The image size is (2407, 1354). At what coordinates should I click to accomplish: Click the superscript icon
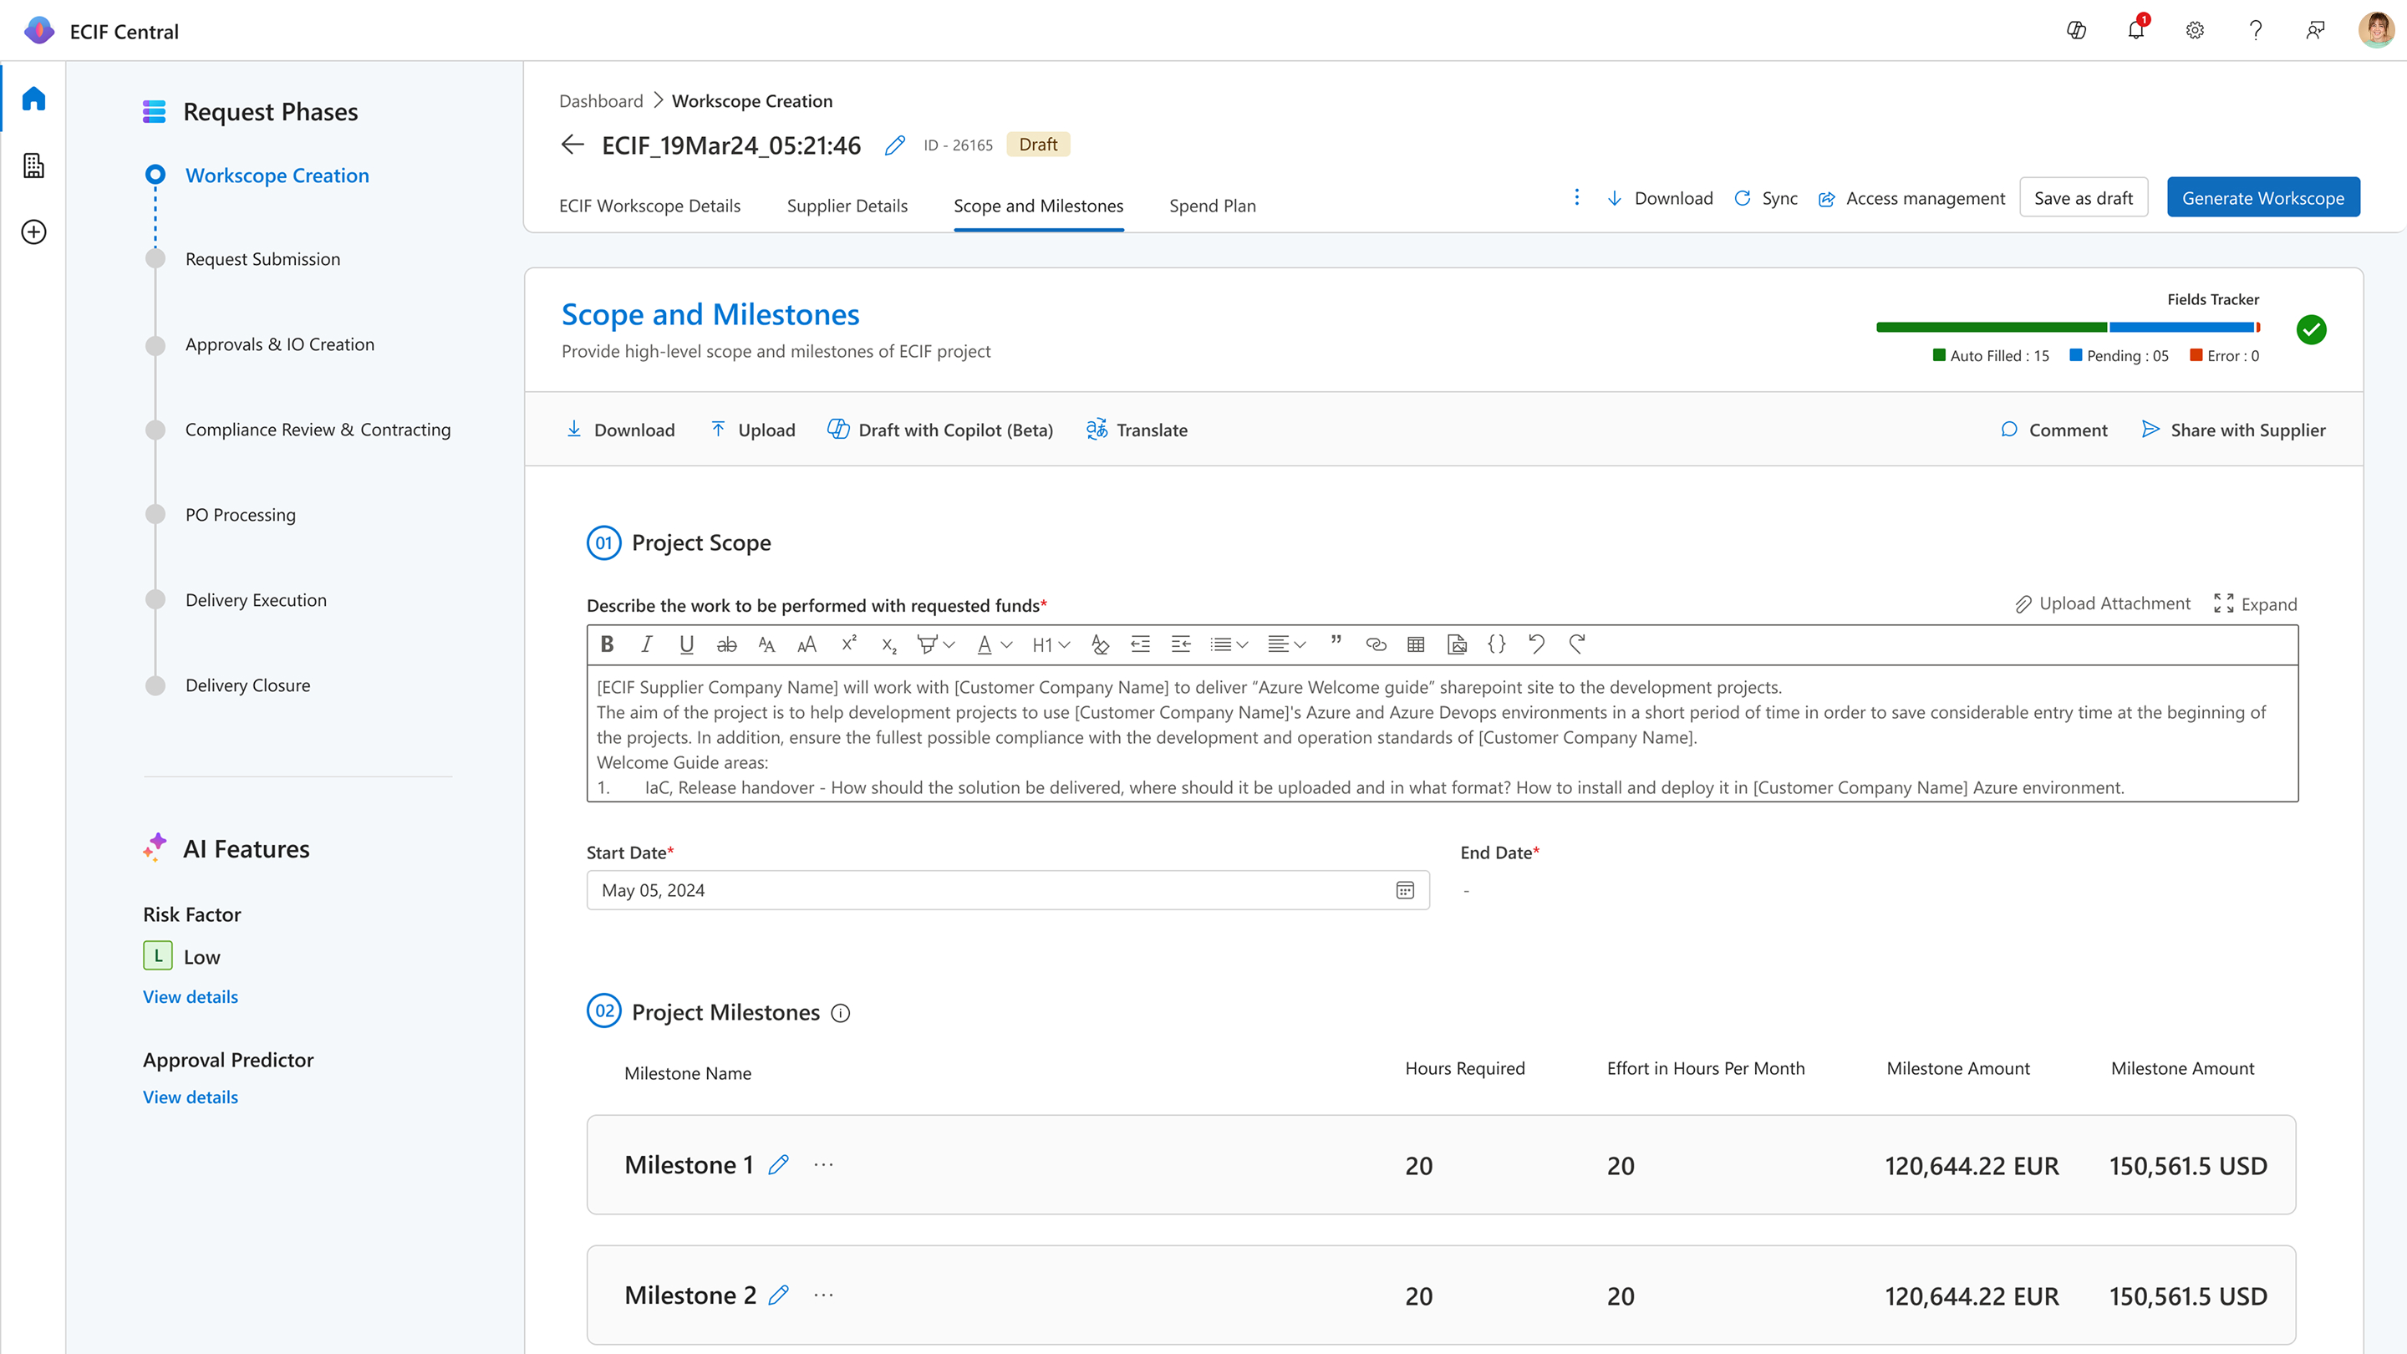coord(848,644)
